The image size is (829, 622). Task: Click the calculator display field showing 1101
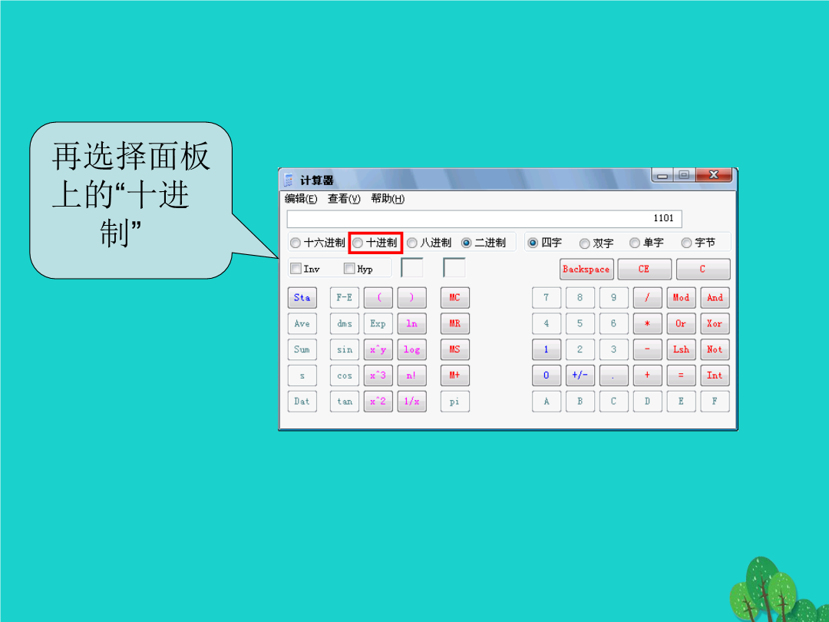[484, 218]
